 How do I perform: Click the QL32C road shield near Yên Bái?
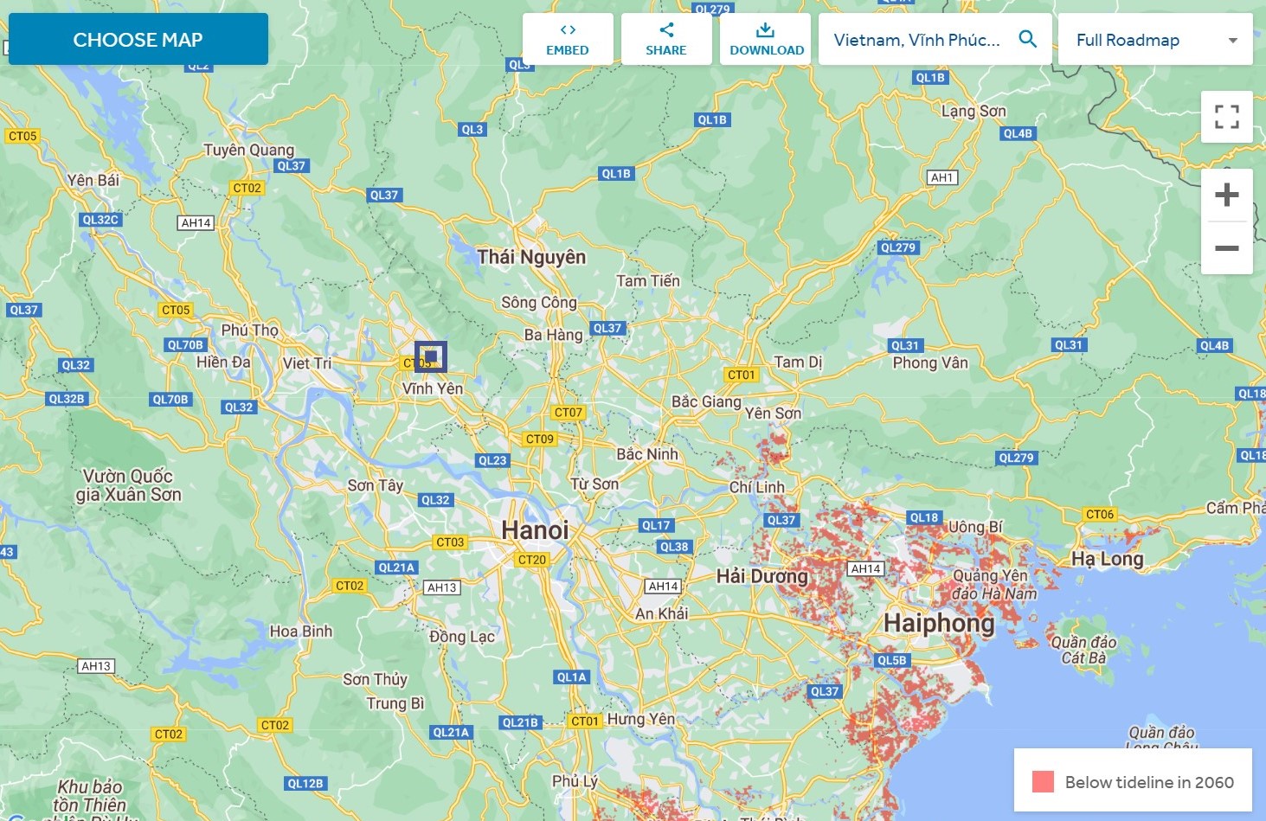(100, 220)
